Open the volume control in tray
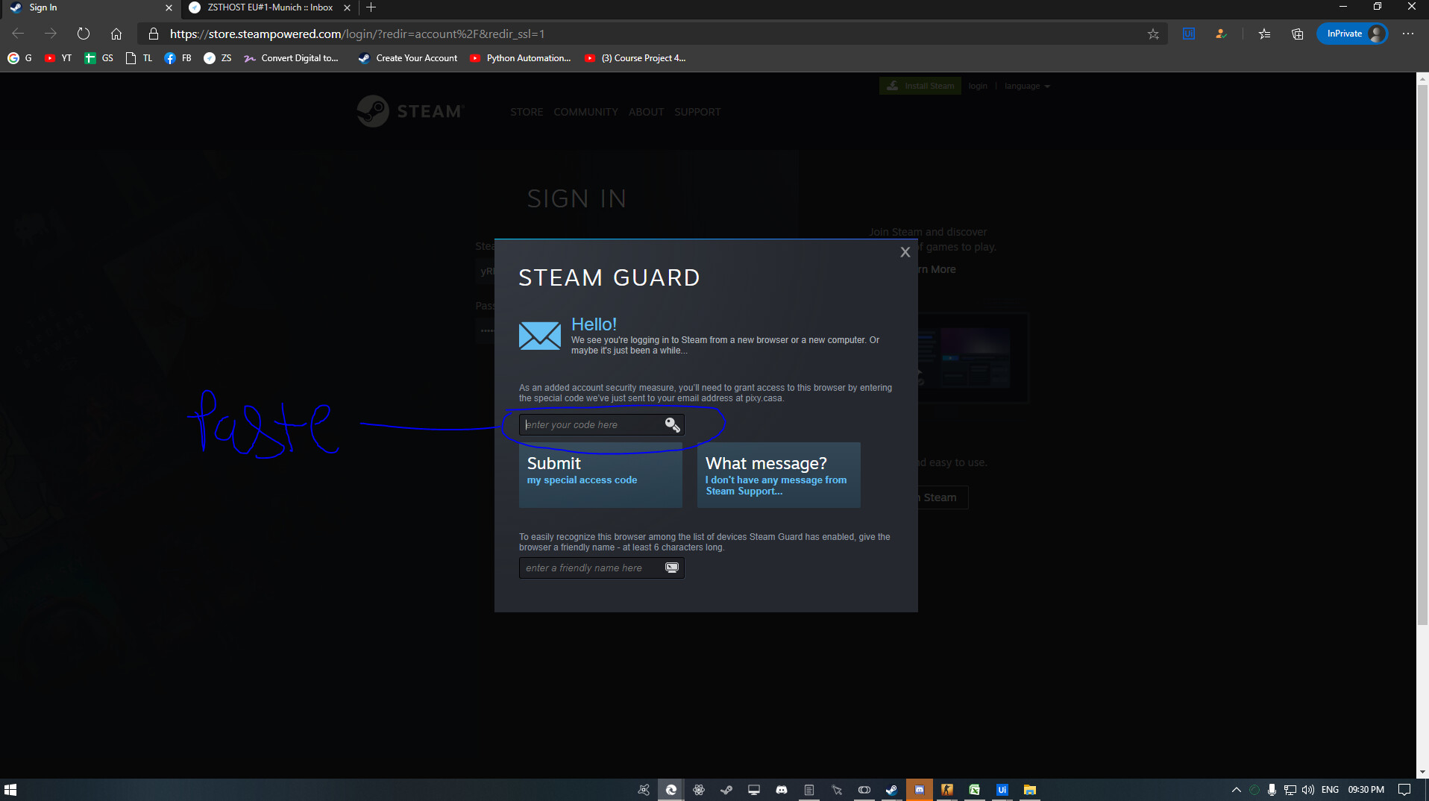Image resolution: width=1429 pixels, height=801 pixels. pyautogui.click(x=1308, y=790)
